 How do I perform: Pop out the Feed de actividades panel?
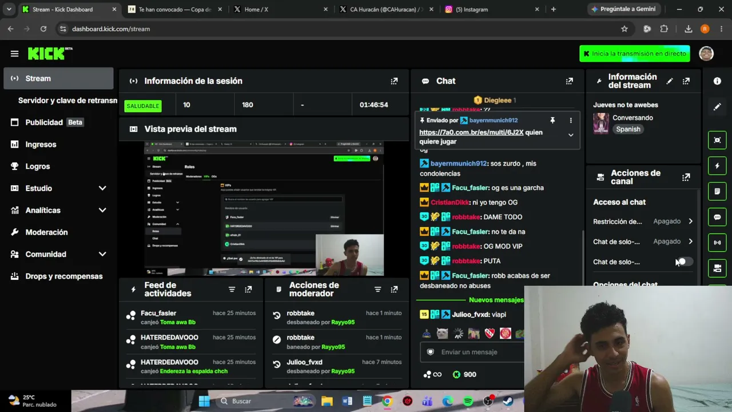pyautogui.click(x=248, y=290)
